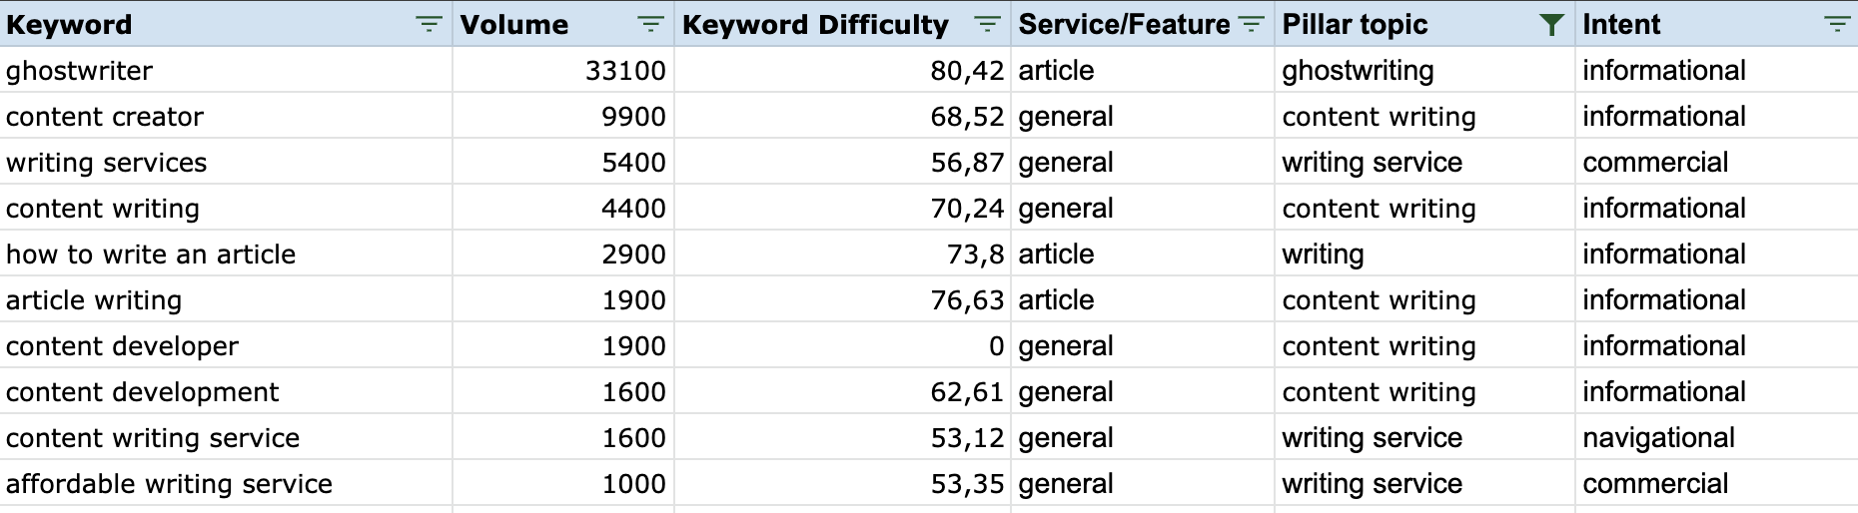Open the Keyword column filter icon

pos(429,24)
